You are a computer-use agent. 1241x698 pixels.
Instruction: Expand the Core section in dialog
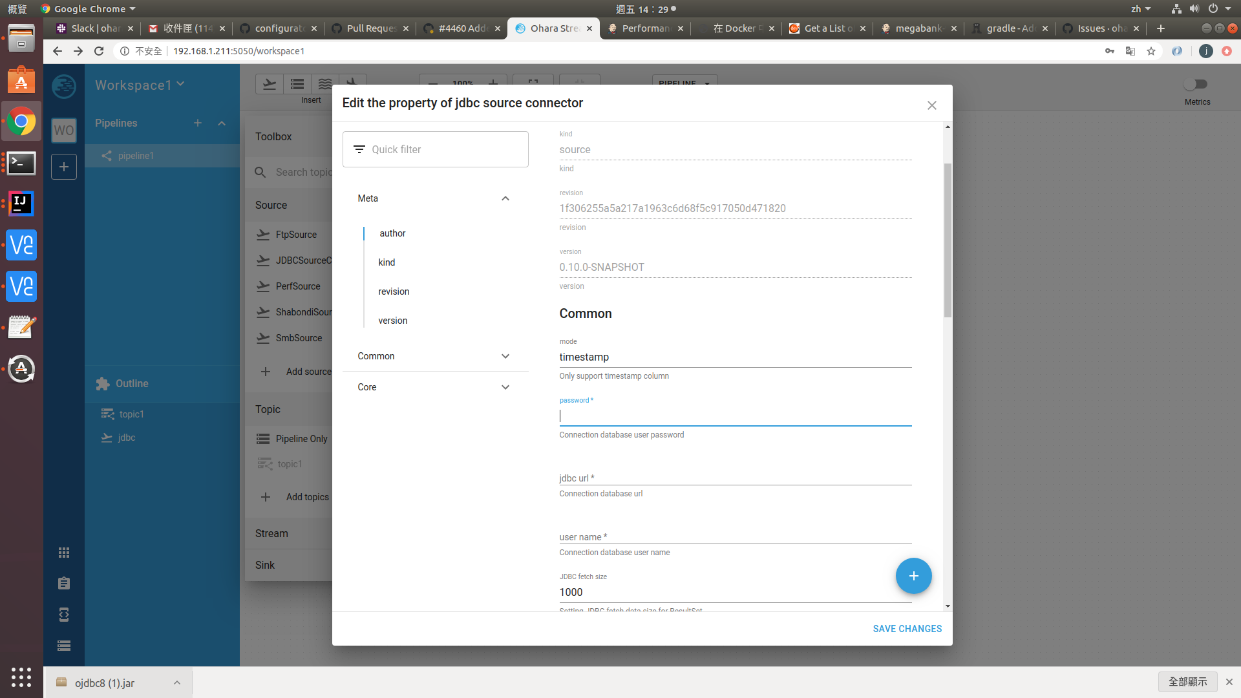pyautogui.click(x=505, y=387)
